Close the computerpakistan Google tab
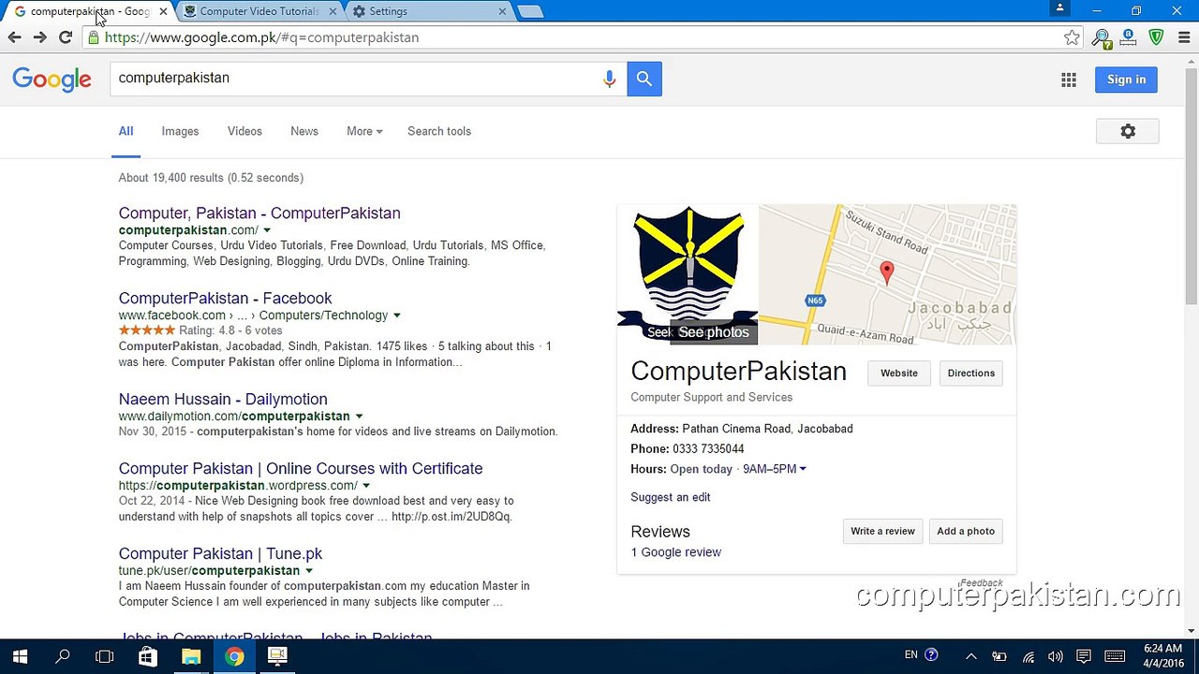Screen dimensions: 1199x674 coord(163,11)
